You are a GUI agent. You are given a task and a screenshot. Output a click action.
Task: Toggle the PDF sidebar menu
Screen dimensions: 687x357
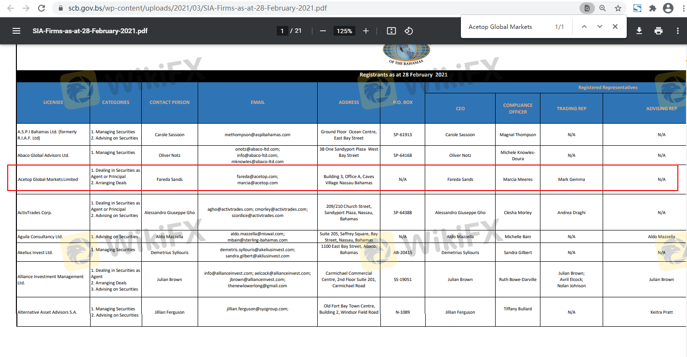click(16, 31)
